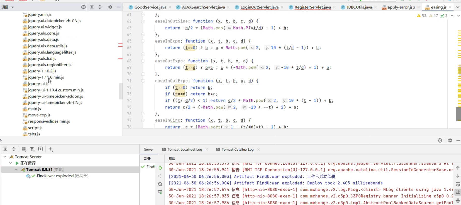461x205 pixels.
Task: Open the Services panel settings gear
Action: [x=450, y=140]
